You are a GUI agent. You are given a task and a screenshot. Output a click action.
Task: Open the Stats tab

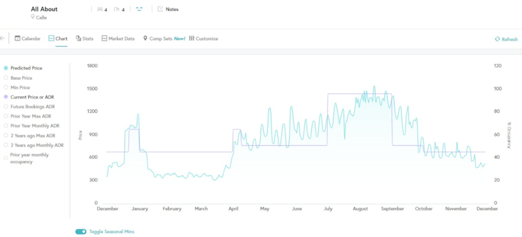pyautogui.click(x=85, y=38)
